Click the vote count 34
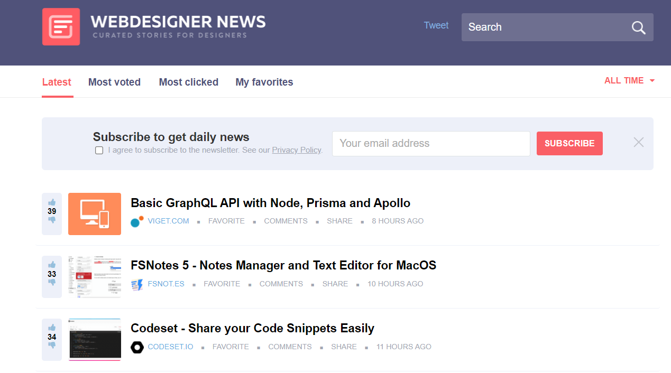This screenshot has width=671, height=373. coord(52,337)
